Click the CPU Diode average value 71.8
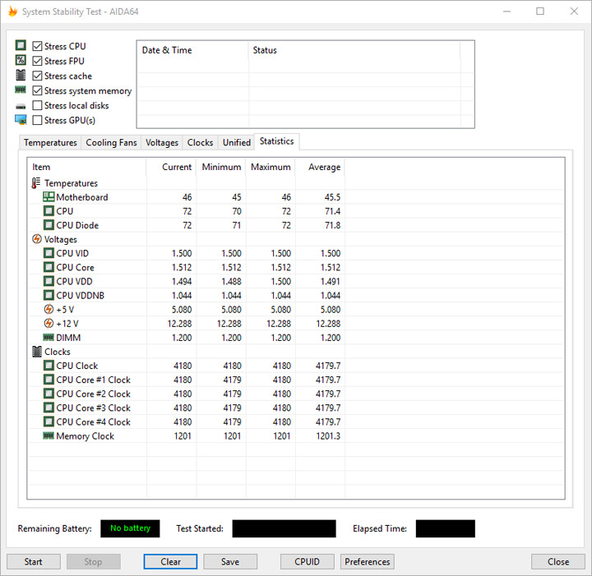The width and height of the screenshot is (592, 576). [332, 225]
